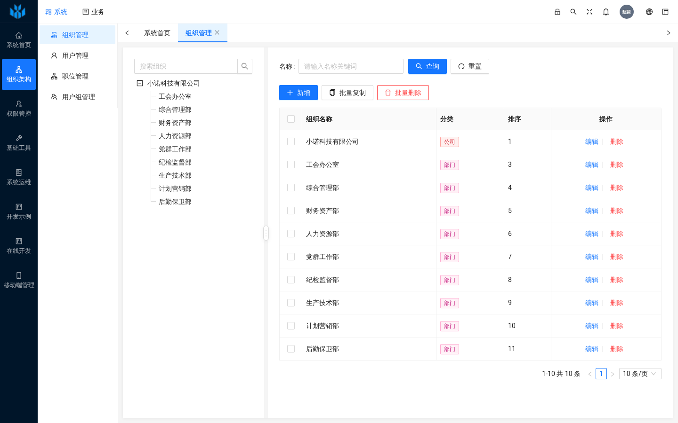This screenshot has height=423, width=678.
Task: Open 权限管控 sidebar item
Action: (19, 109)
